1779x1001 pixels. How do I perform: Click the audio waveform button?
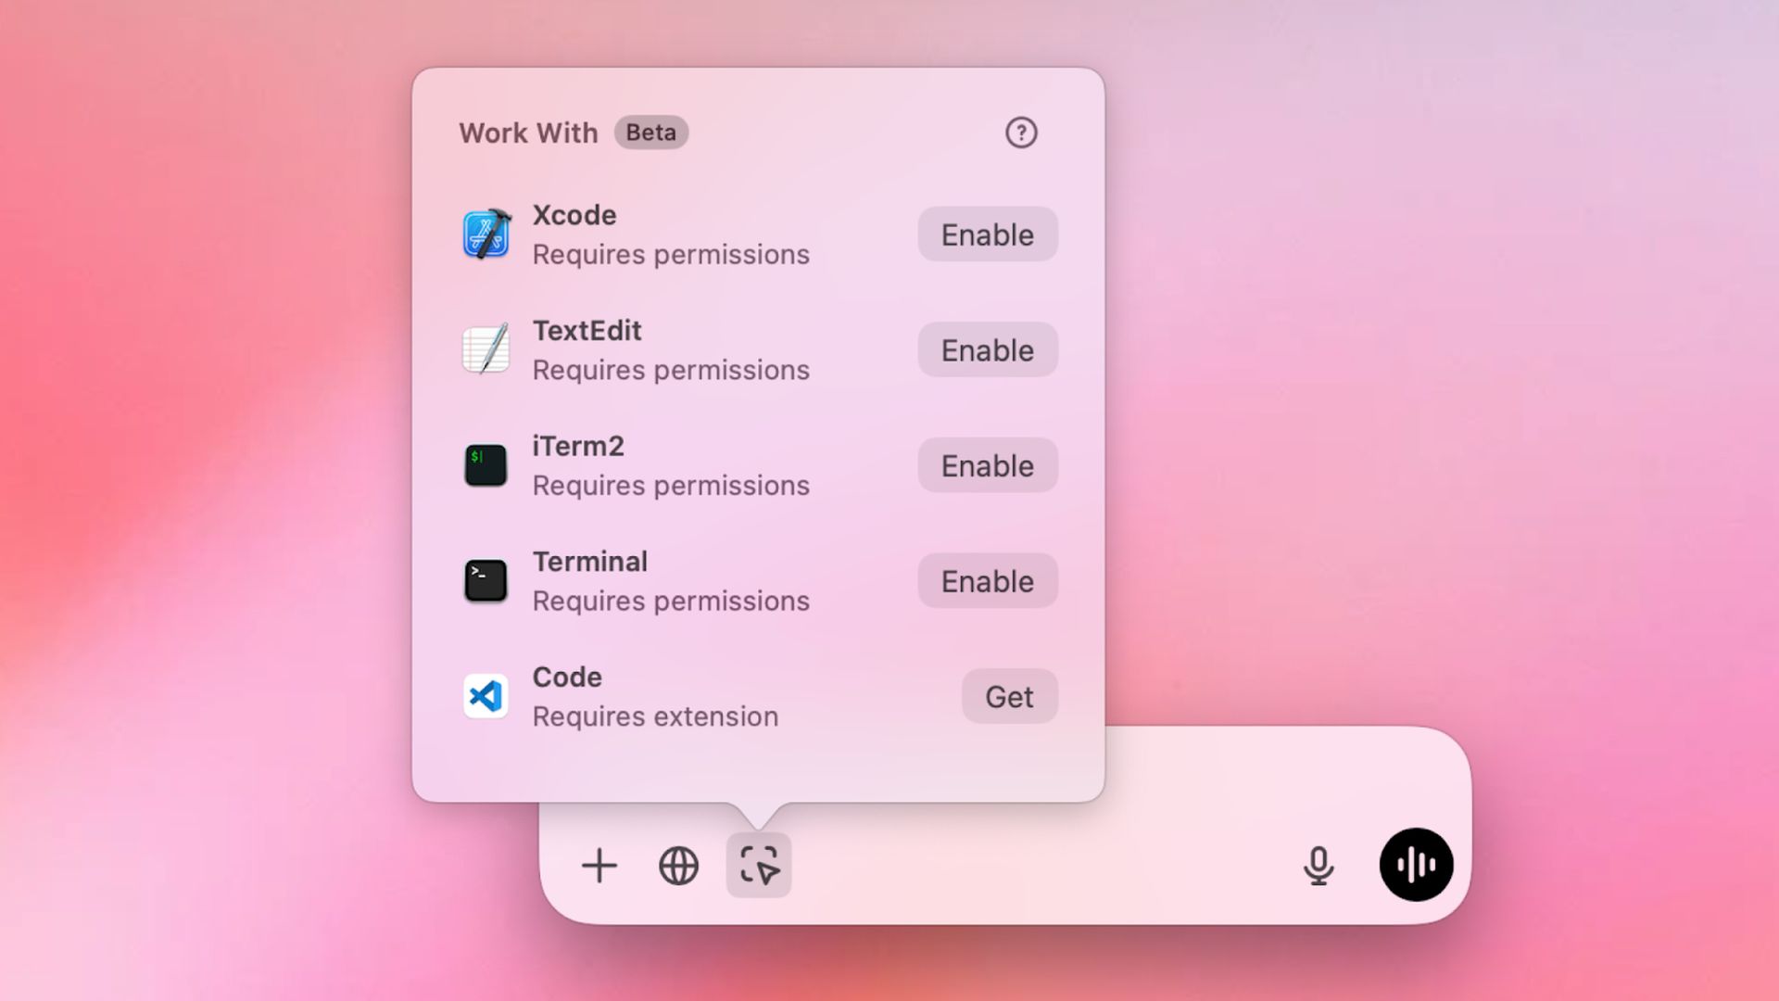1415,864
